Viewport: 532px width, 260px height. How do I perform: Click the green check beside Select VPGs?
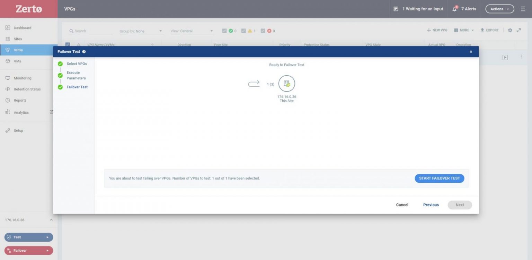[60, 64]
